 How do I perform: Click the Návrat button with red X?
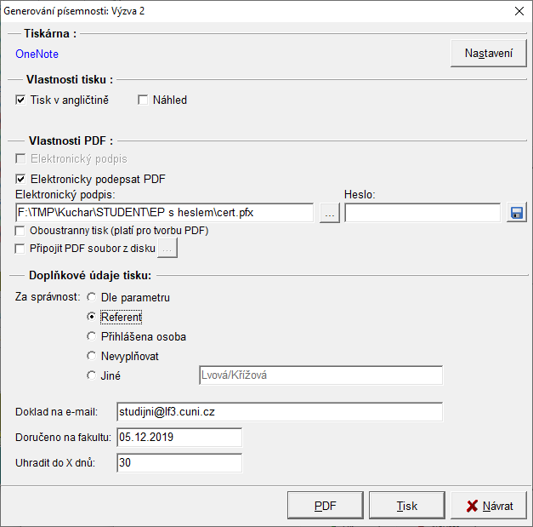coord(489,506)
